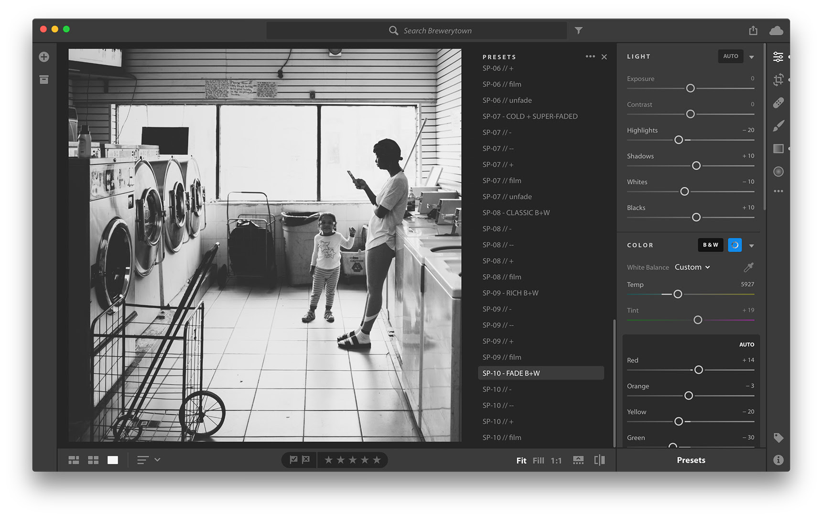
Task: Pick the white balance eyedropper
Action: 748,267
